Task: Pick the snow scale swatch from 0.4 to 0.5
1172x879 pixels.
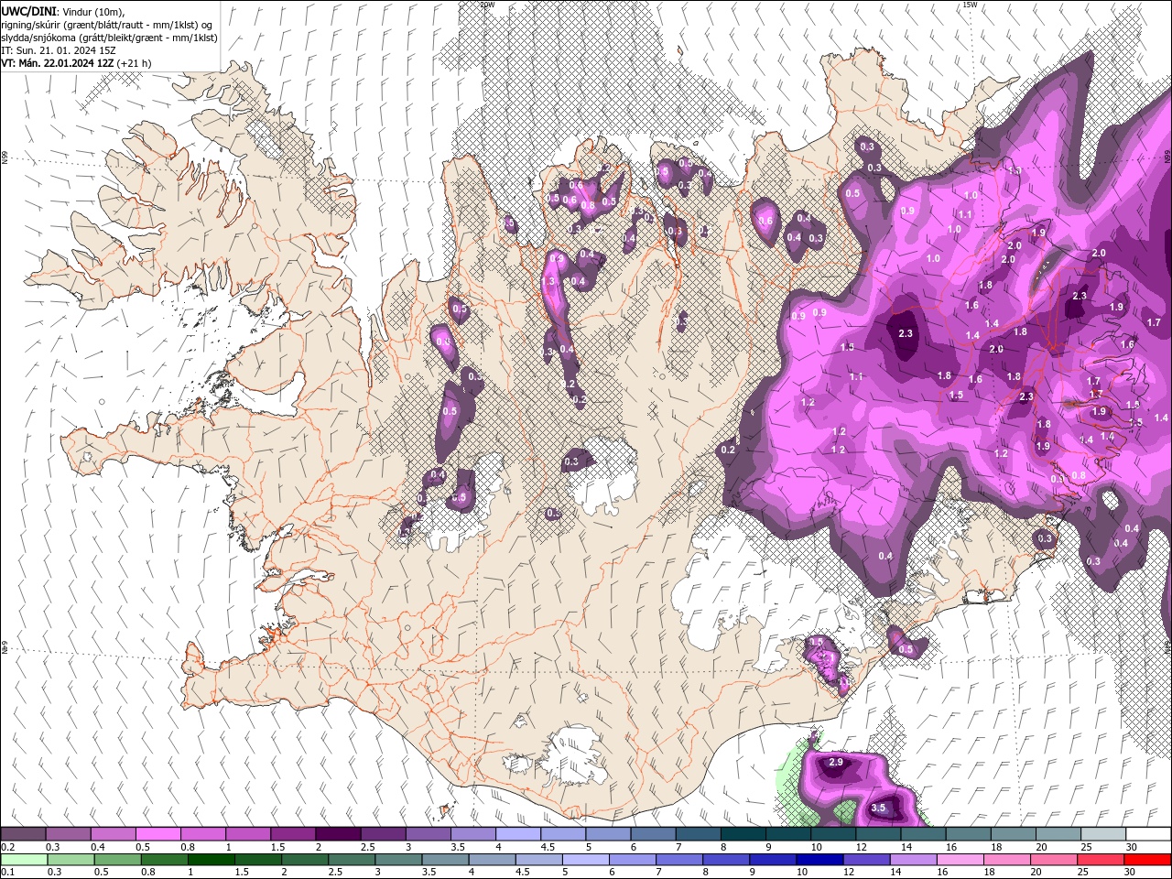Action: click(x=113, y=833)
